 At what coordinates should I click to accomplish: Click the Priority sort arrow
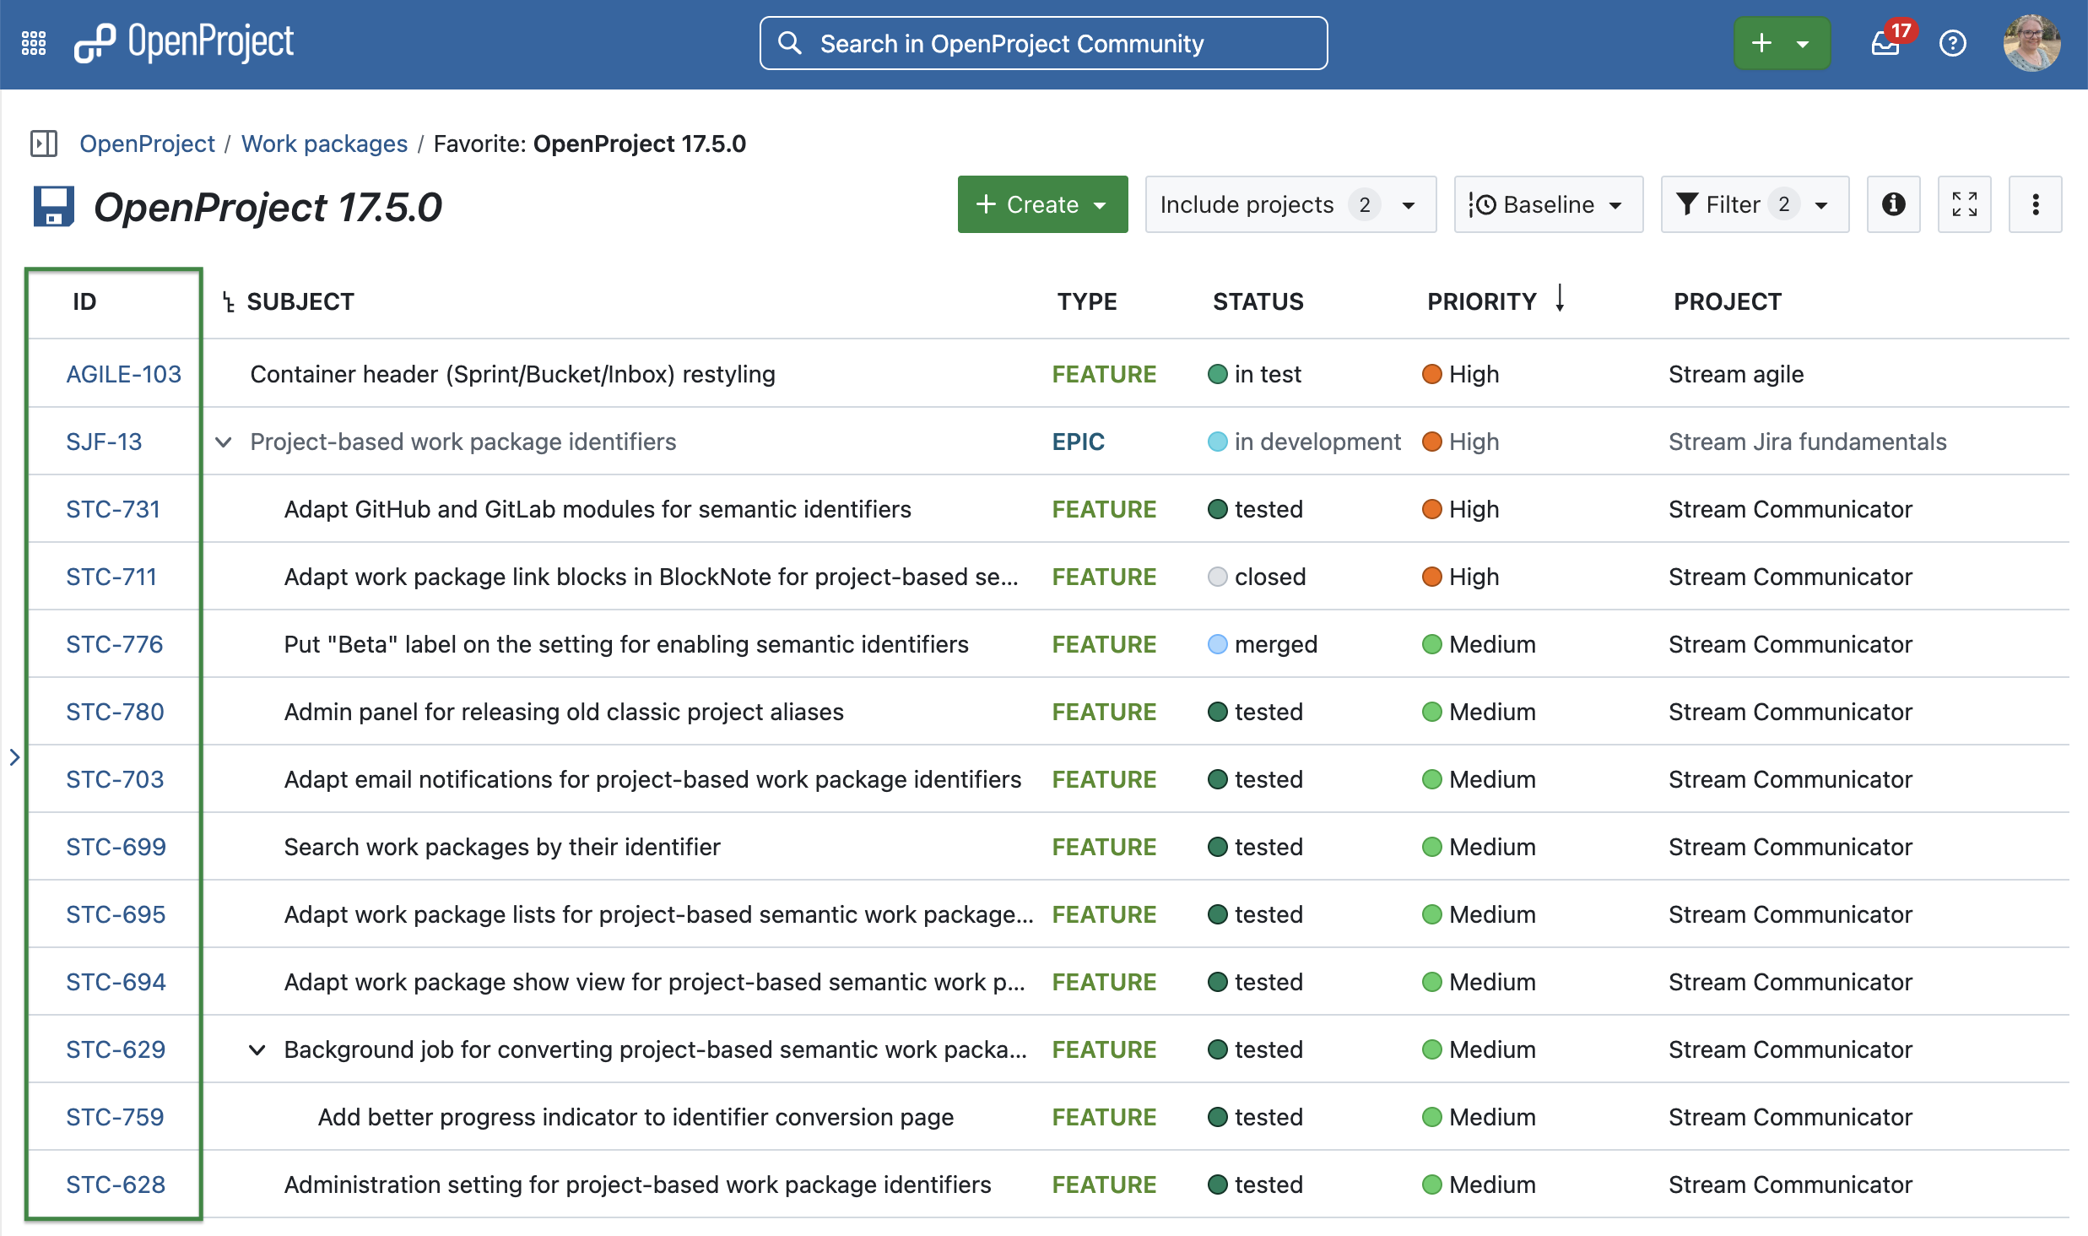pos(1560,298)
